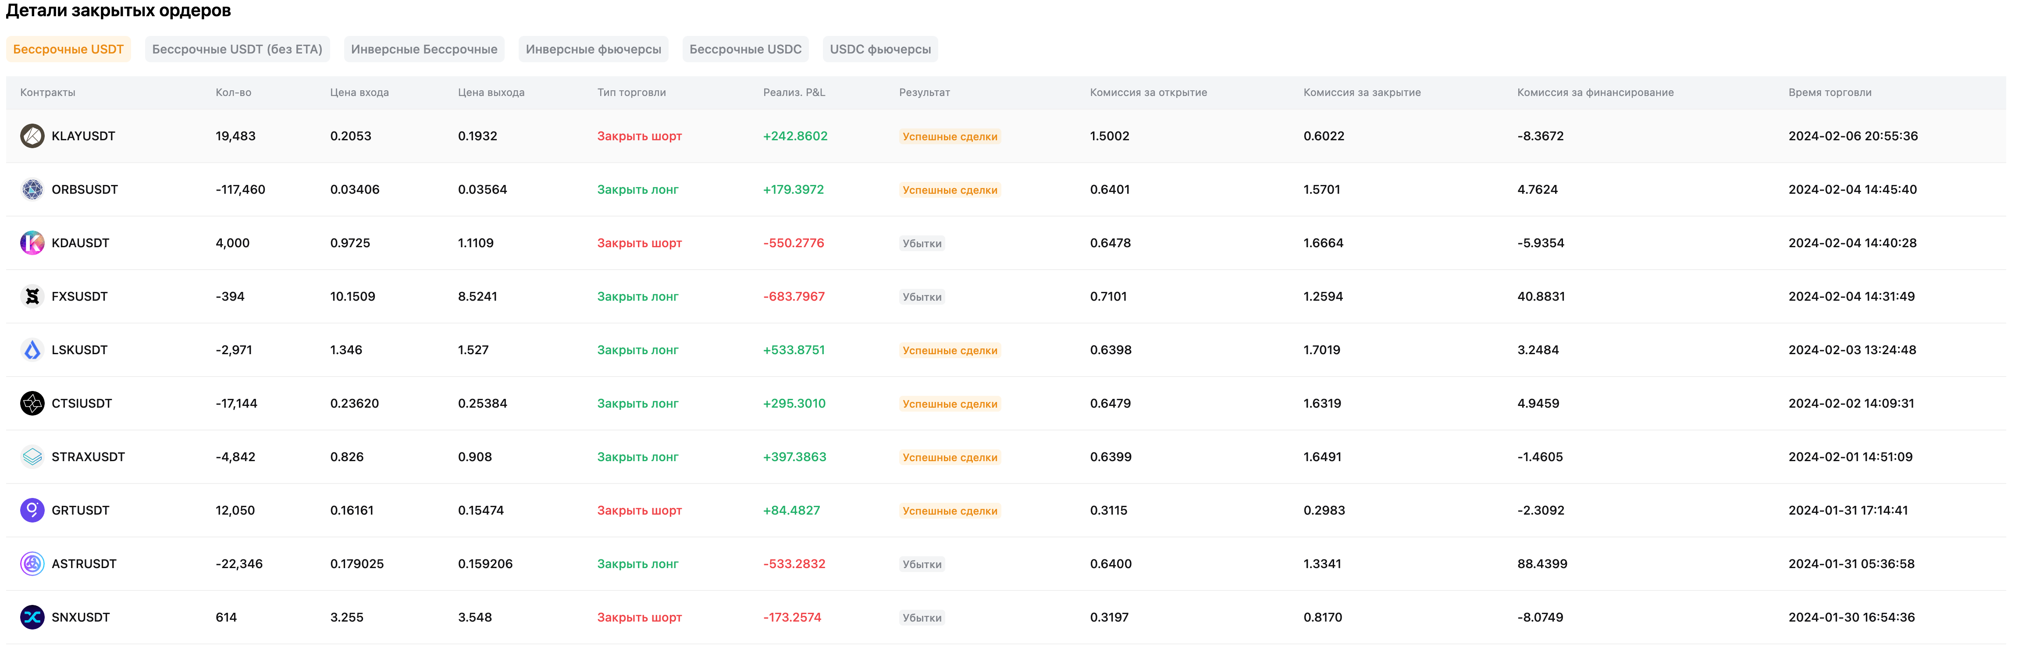Click Убытки badge in KDAUSDT row
This screenshot has width=2022, height=647.
coord(922,243)
